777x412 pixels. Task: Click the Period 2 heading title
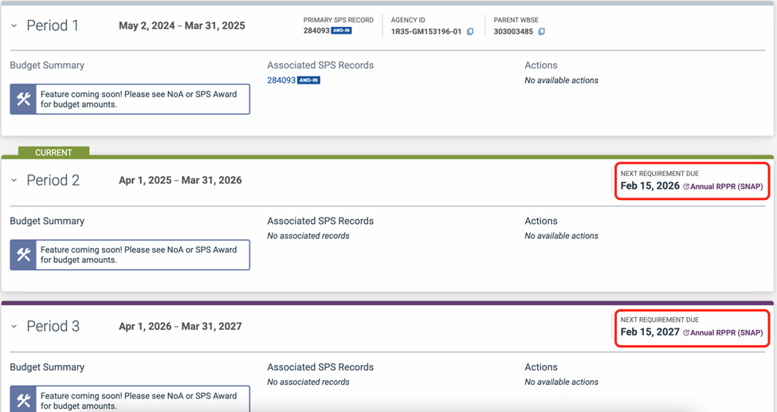point(53,181)
